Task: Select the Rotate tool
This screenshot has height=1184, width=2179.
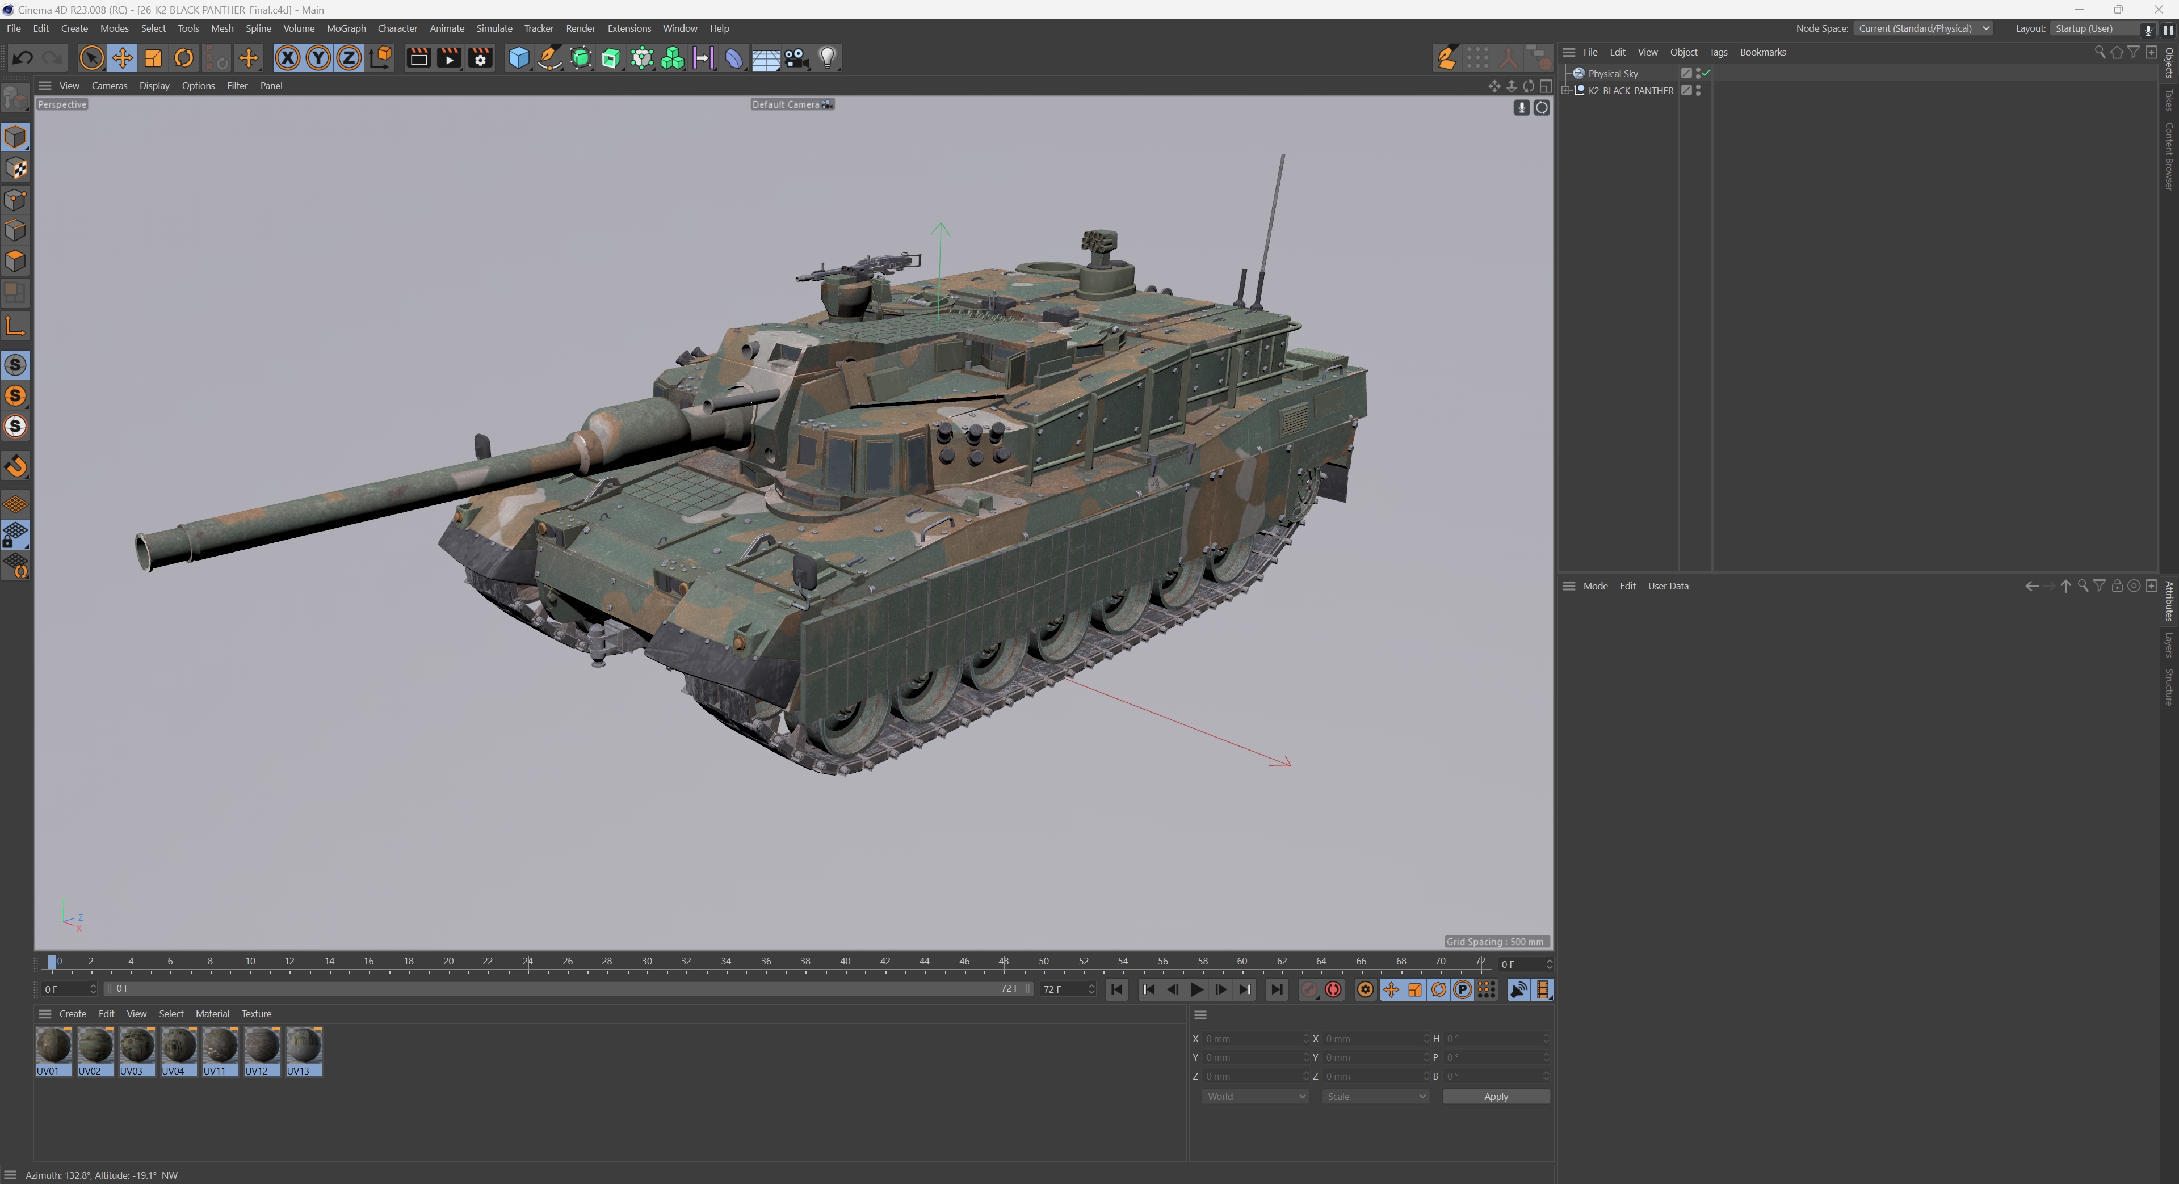Action: [183, 57]
